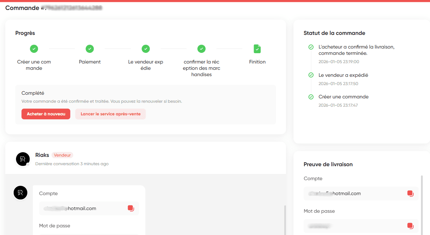The height and width of the screenshot is (235, 430).
Task: Click the Finition document icon
Action: point(257,49)
